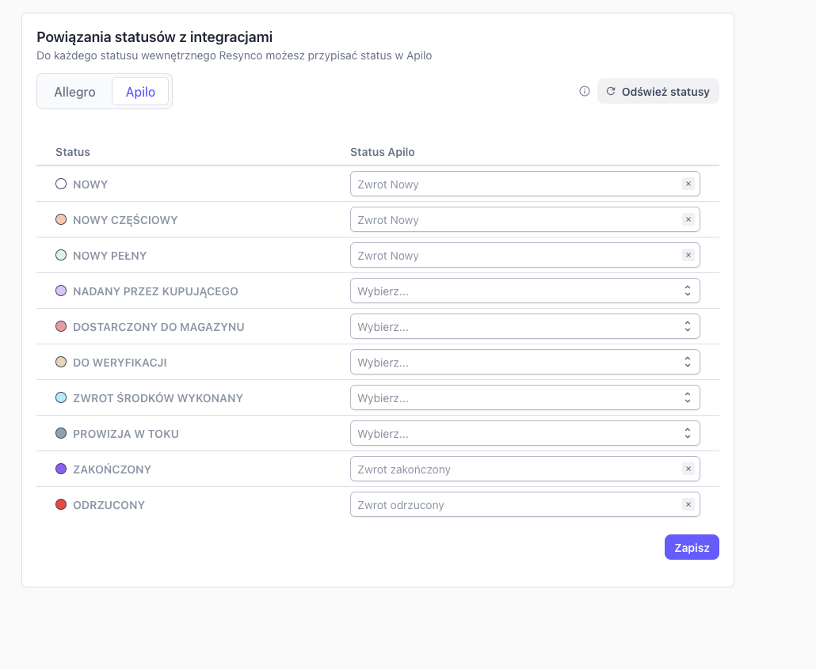This screenshot has height=669, width=816.
Task: Switch to the Allegro tab
Action: 75,92
